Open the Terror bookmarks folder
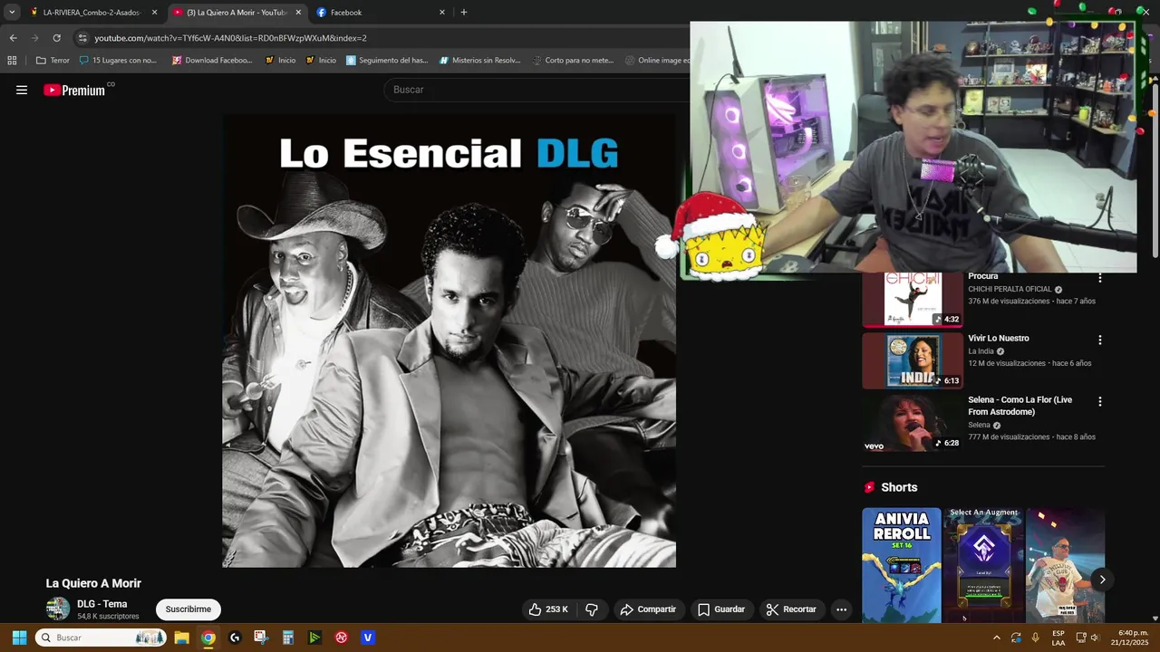The height and width of the screenshot is (652, 1160). tap(53, 61)
